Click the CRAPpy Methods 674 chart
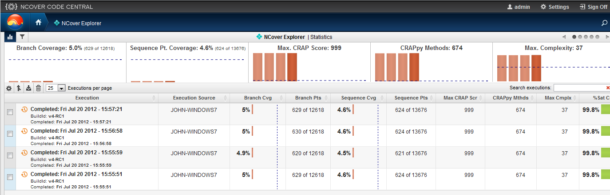Viewport: 610px width, 195px height. [x=432, y=62]
